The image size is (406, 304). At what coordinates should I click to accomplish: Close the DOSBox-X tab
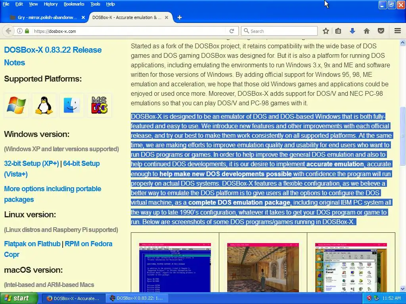point(167,17)
